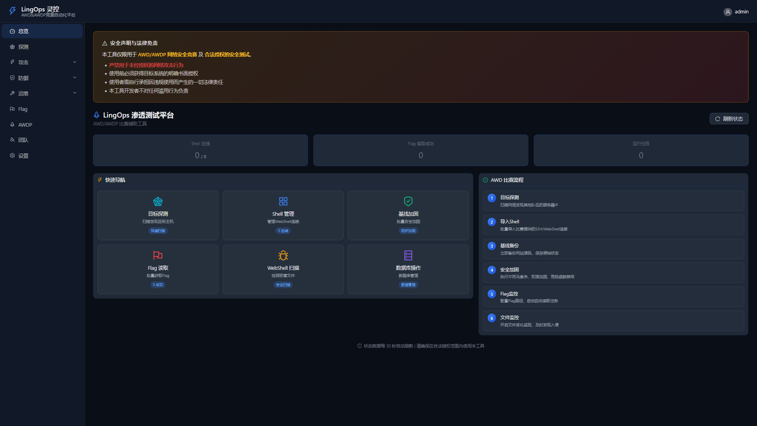Click the 刷新状态 refresh button
This screenshot has width=757, height=426.
pos(729,119)
